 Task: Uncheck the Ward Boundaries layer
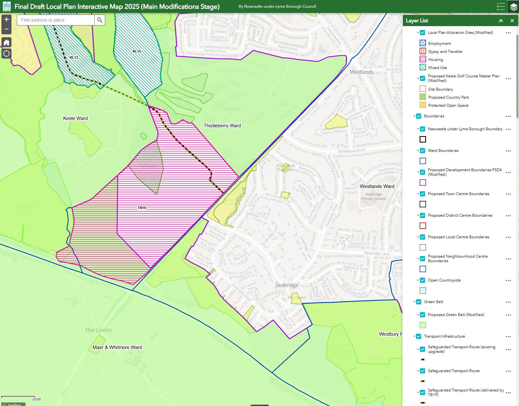pos(422,151)
